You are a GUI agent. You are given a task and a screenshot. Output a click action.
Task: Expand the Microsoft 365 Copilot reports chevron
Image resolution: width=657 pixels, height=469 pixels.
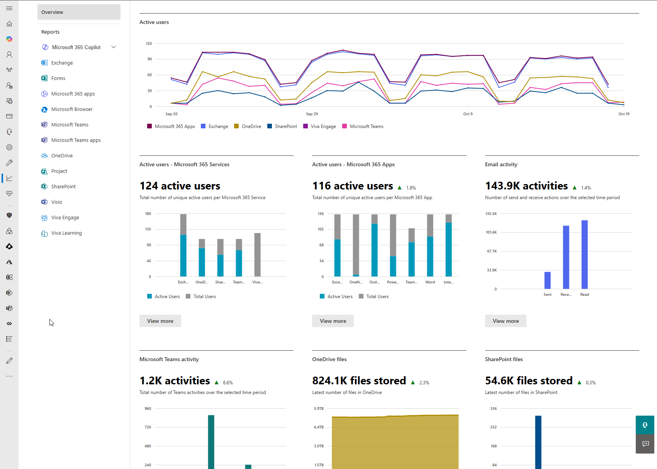[113, 47]
